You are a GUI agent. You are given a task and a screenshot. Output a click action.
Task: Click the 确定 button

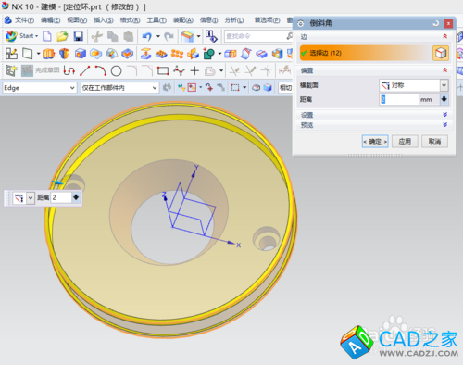pos(375,142)
